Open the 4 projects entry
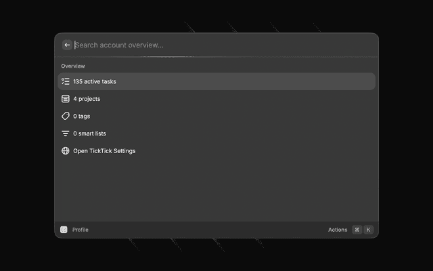433x271 pixels. (216, 99)
